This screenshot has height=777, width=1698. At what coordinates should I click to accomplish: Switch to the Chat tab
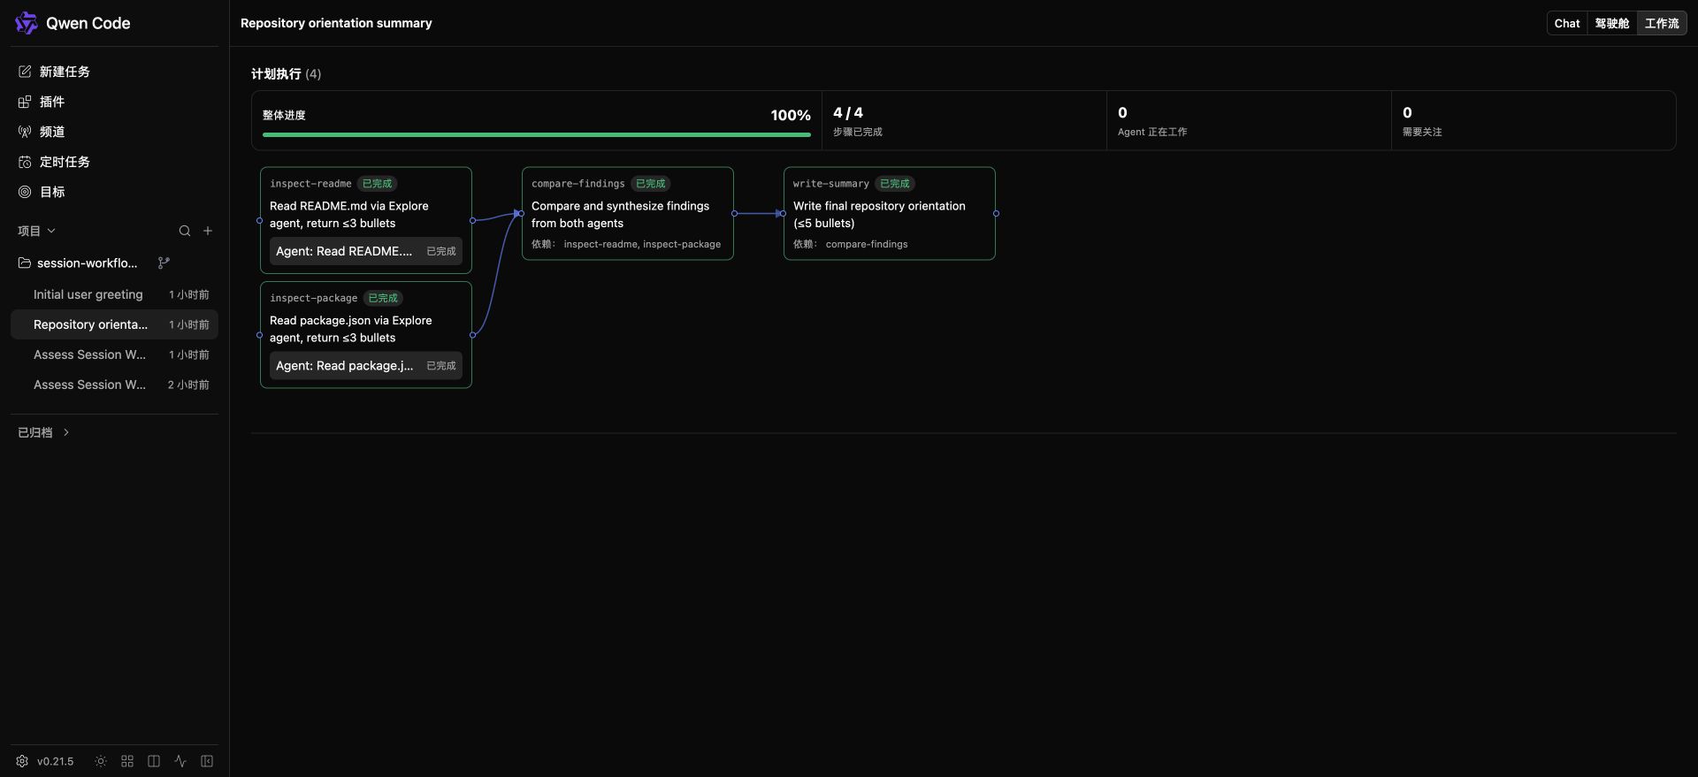coord(1567,23)
